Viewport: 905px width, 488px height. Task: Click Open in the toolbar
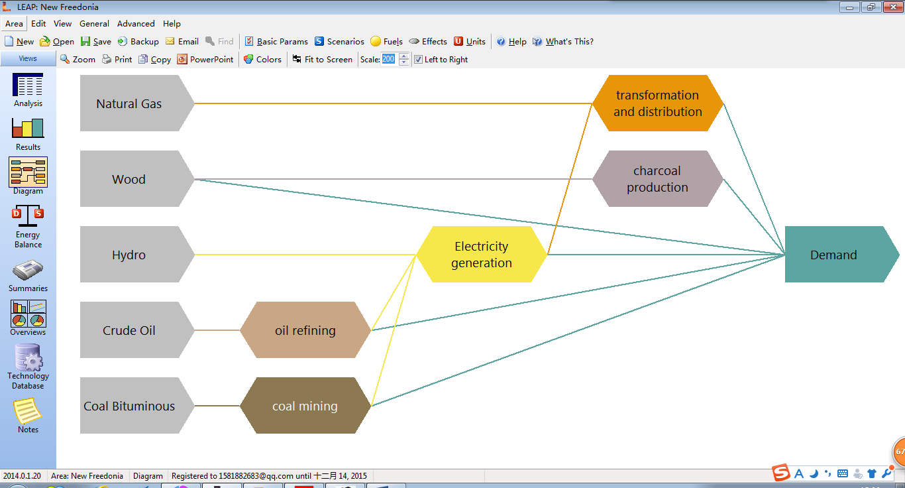[x=57, y=41]
